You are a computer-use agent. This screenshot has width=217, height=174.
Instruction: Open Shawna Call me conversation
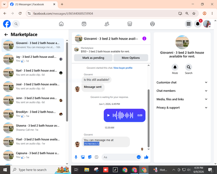pos(33,128)
